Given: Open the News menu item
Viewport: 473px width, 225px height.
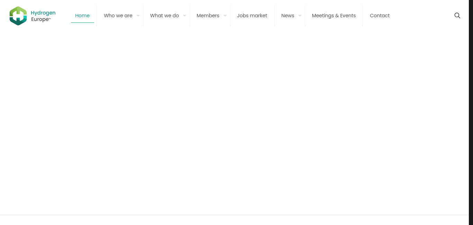Looking at the screenshot, I should tap(288, 16).
